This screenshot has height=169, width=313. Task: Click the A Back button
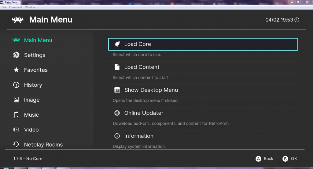[264, 159]
